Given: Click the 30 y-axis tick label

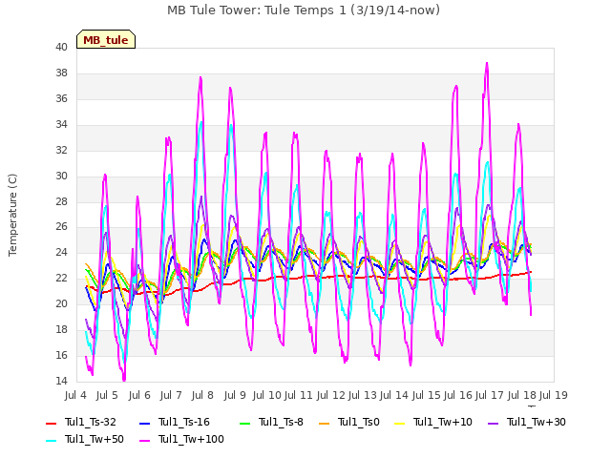Looking at the screenshot, I should coord(61,176).
